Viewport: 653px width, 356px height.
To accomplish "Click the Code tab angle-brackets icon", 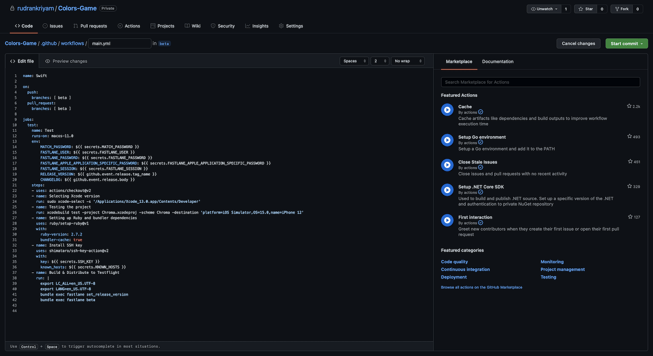I will pos(17,26).
